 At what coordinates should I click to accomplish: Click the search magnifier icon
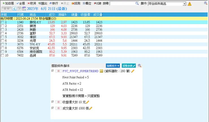pos(137,3)
